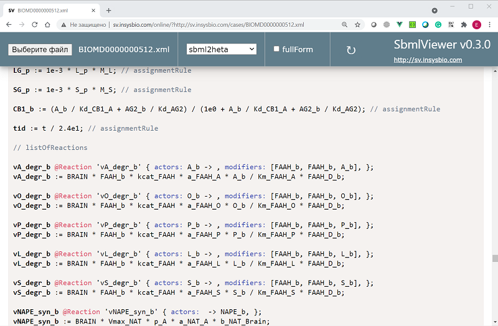This screenshot has width=498, height=326.
Task: Open the zoom magnifier icon in address bar
Action: point(345,25)
